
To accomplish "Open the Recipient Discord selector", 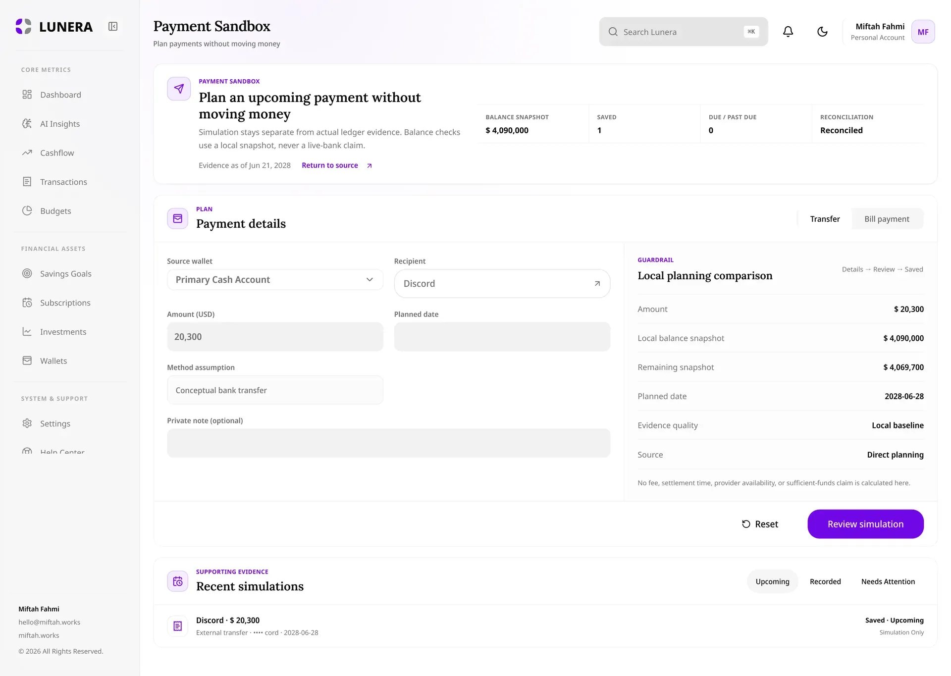I will tap(502, 284).
